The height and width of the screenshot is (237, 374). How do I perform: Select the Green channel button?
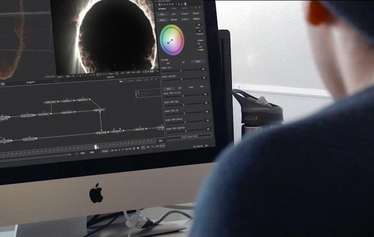point(191,87)
